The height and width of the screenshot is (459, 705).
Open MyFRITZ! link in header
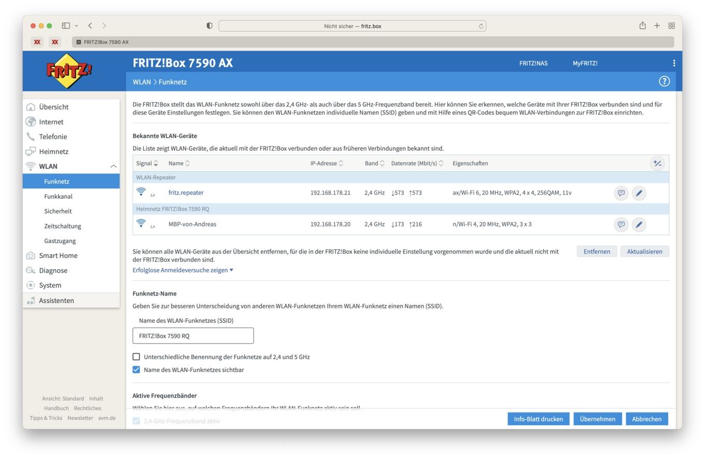[x=585, y=63]
